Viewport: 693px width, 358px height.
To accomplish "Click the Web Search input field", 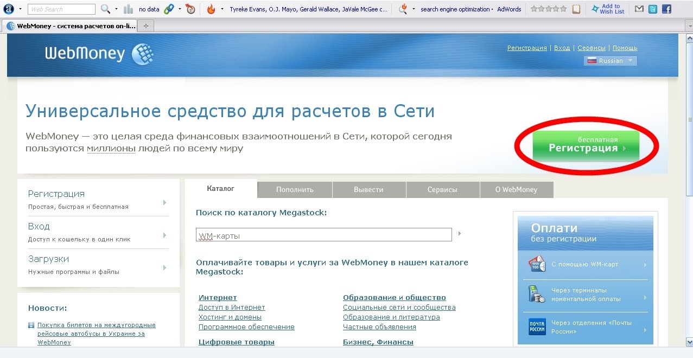I will tap(62, 9).
